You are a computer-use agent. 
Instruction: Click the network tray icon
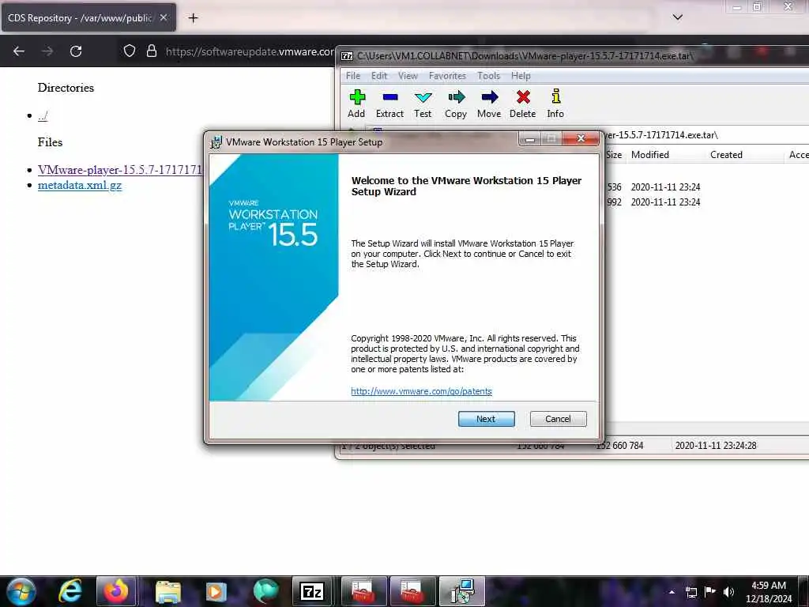click(691, 592)
